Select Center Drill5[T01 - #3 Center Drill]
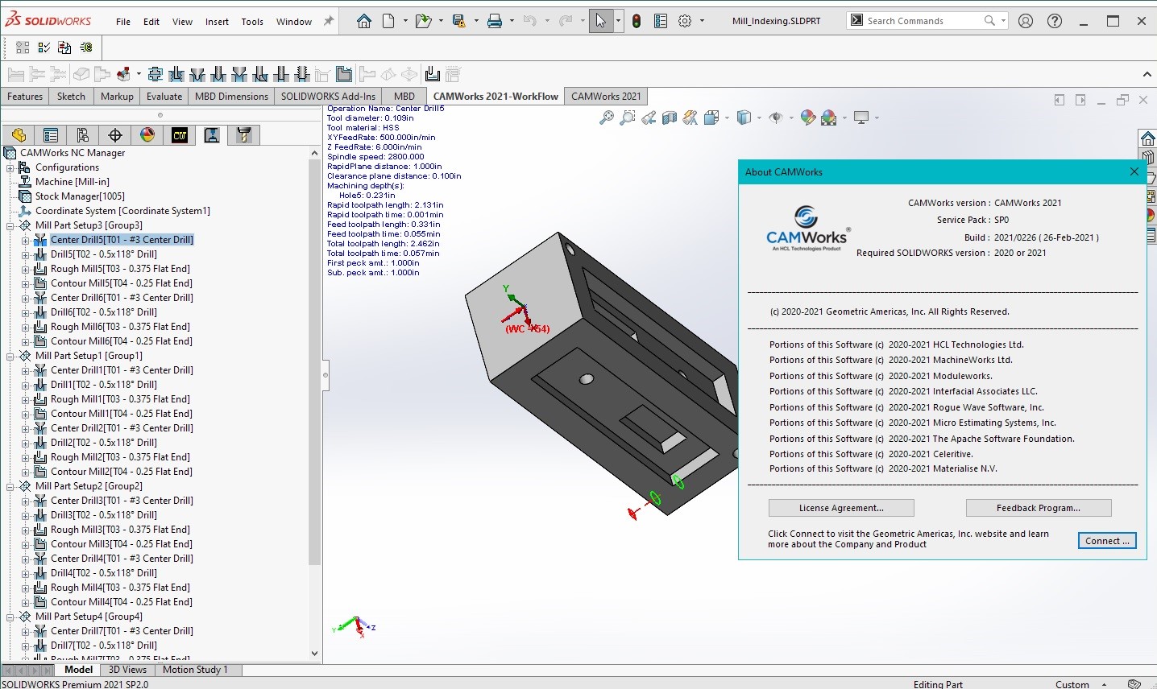Image resolution: width=1157 pixels, height=689 pixels. [122, 240]
